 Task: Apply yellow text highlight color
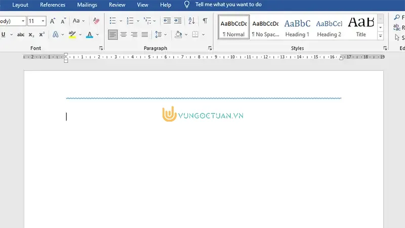click(72, 34)
